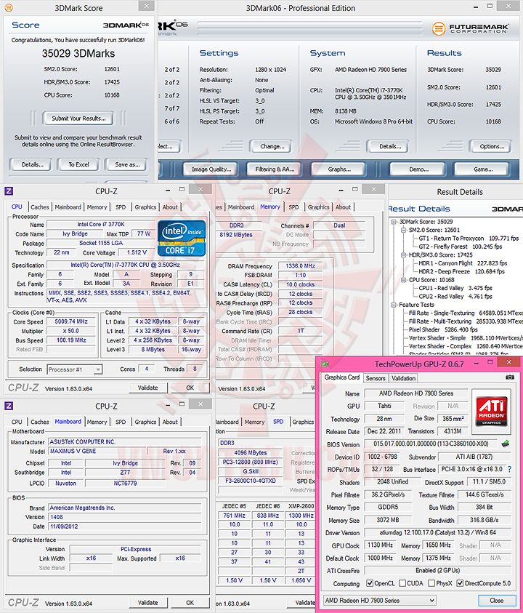The width and height of the screenshot is (523, 613).
Task: Select GT1 - Return To Proxycon result row
Action: click(469, 238)
